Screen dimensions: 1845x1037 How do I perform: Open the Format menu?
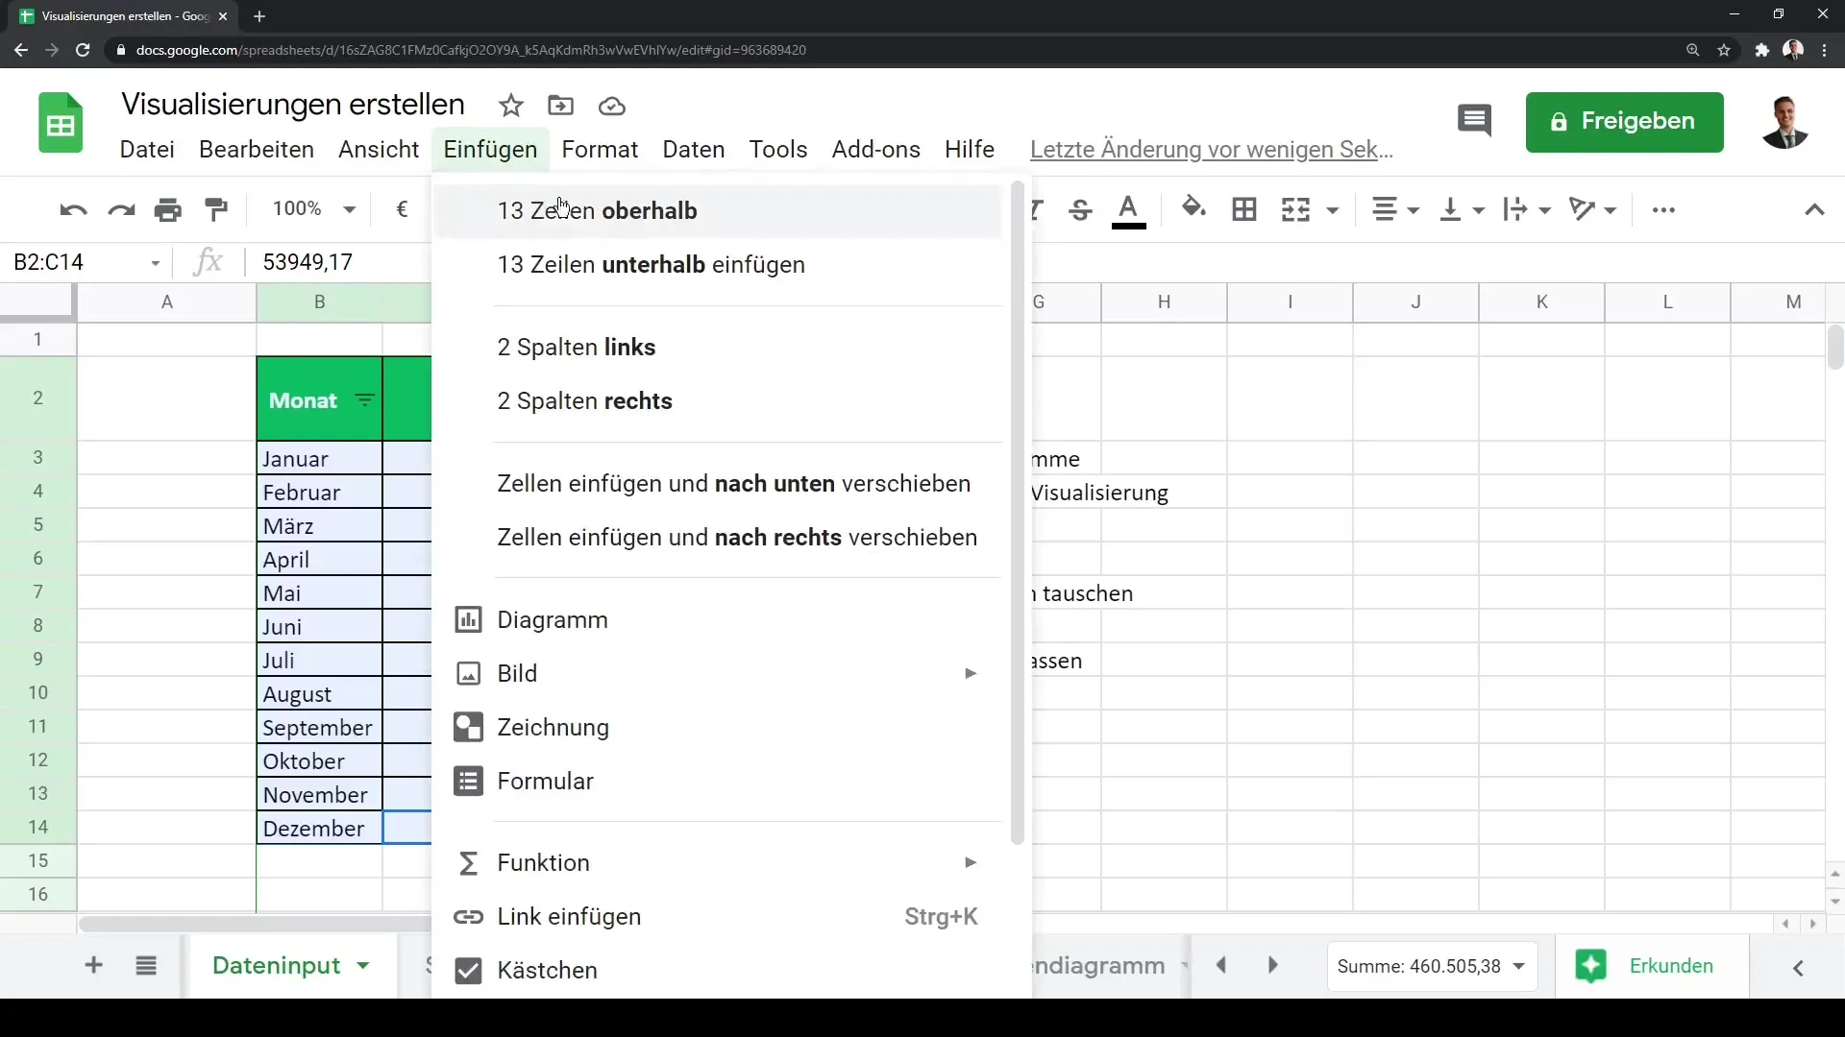click(600, 150)
